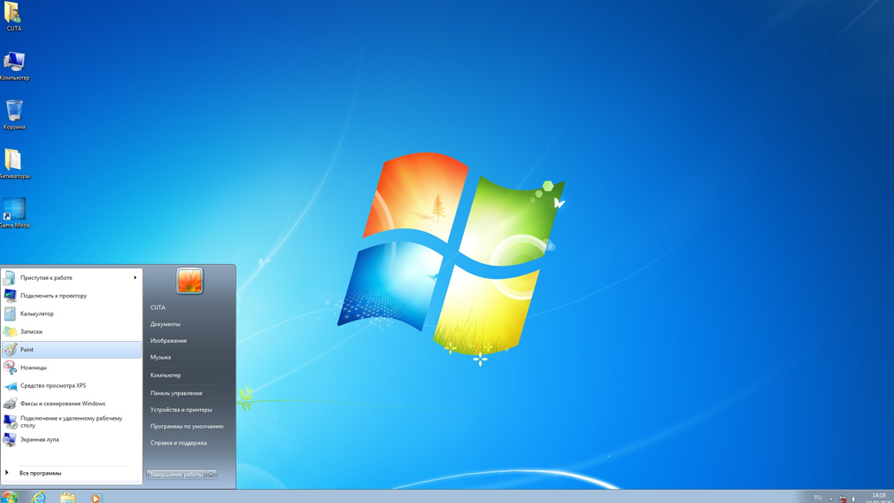This screenshot has height=503, width=894.
Task: Launch Internet Explorer from taskbar
Action: (39, 498)
